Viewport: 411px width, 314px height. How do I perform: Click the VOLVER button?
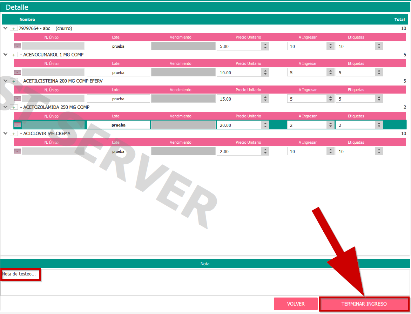(296, 304)
